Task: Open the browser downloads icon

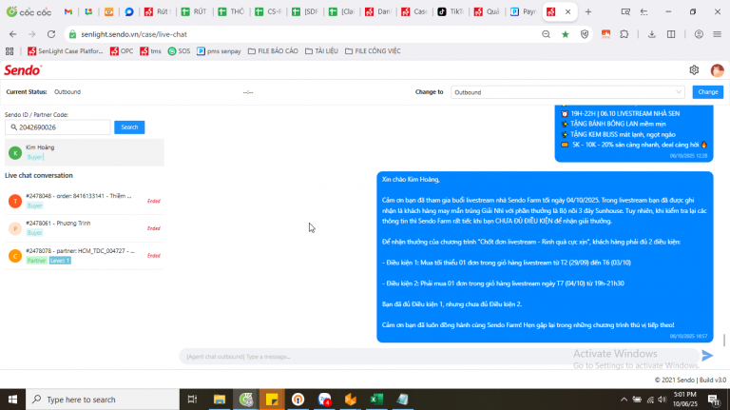Action: [x=652, y=34]
